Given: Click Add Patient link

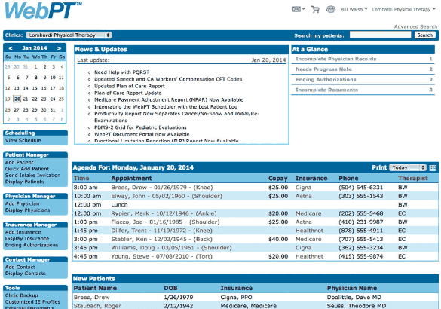Looking at the screenshot, I should pyautogui.click(x=19, y=162).
